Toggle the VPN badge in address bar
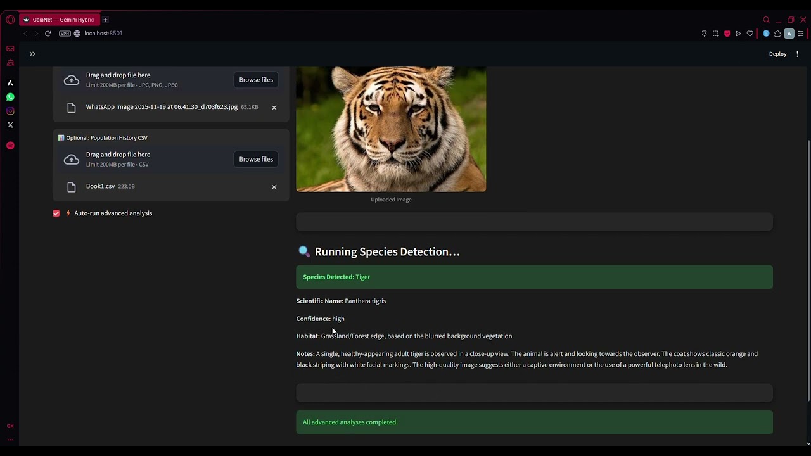This screenshot has height=456, width=811. (65, 34)
